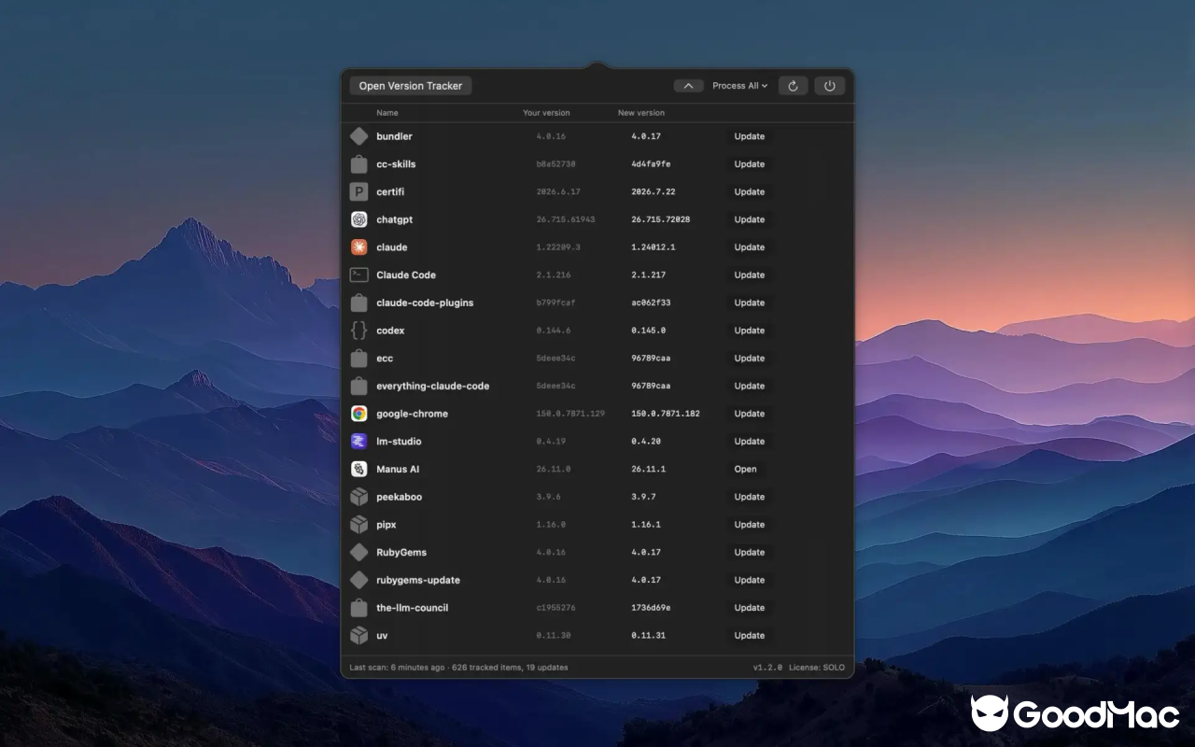The height and width of the screenshot is (747, 1195).
Task: Click the everything-claude-code bag icon
Action: pyautogui.click(x=358, y=386)
